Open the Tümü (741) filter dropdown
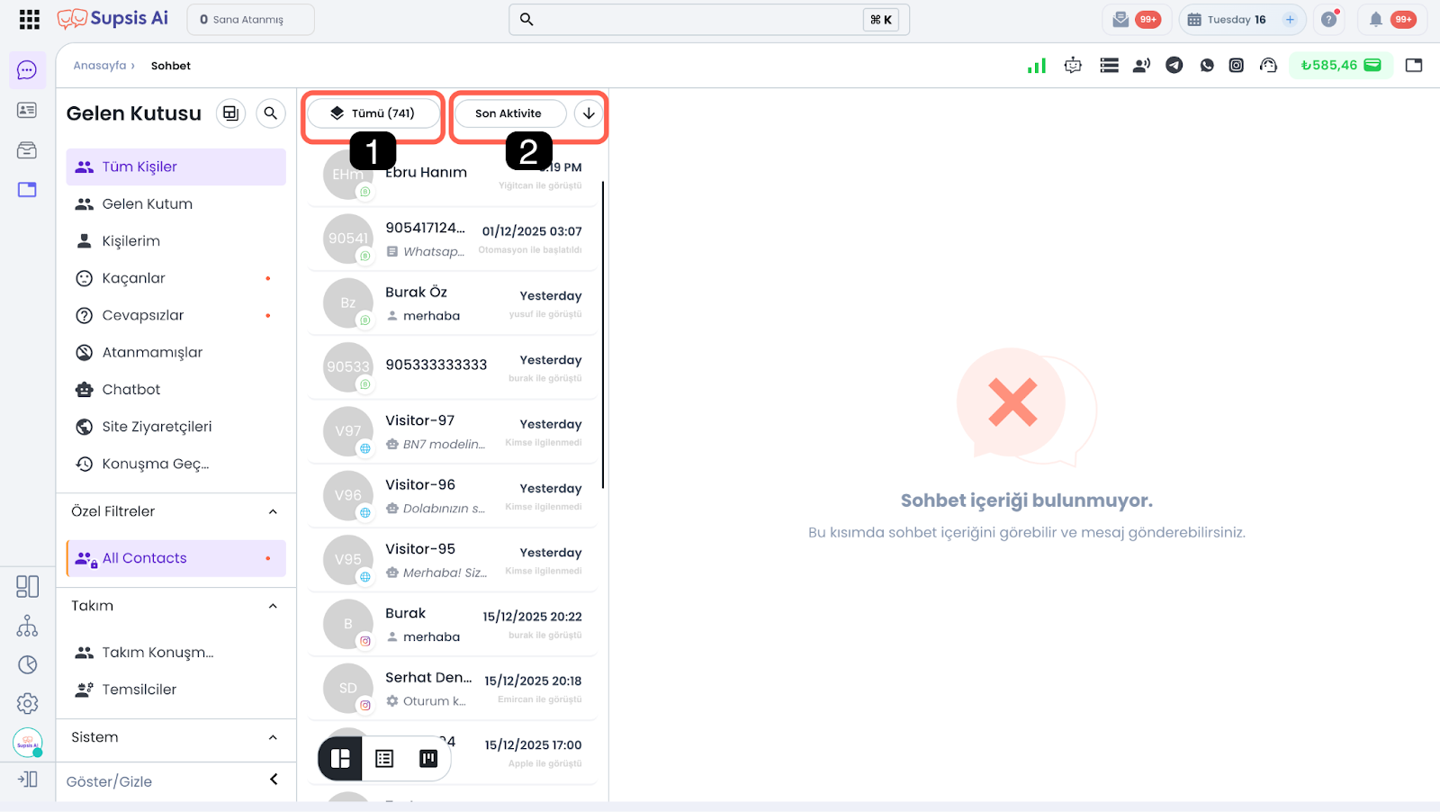The image size is (1440, 812). [x=373, y=113]
